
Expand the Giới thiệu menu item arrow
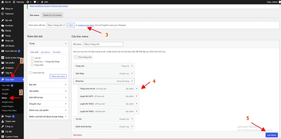[132, 74]
